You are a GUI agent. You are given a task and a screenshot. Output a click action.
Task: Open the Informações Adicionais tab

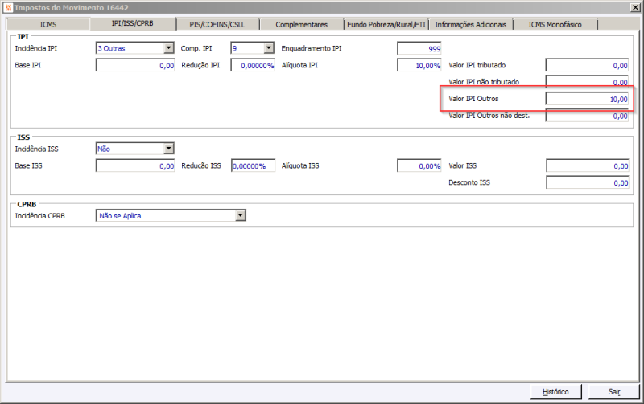pyautogui.click(x=470, y=25)
